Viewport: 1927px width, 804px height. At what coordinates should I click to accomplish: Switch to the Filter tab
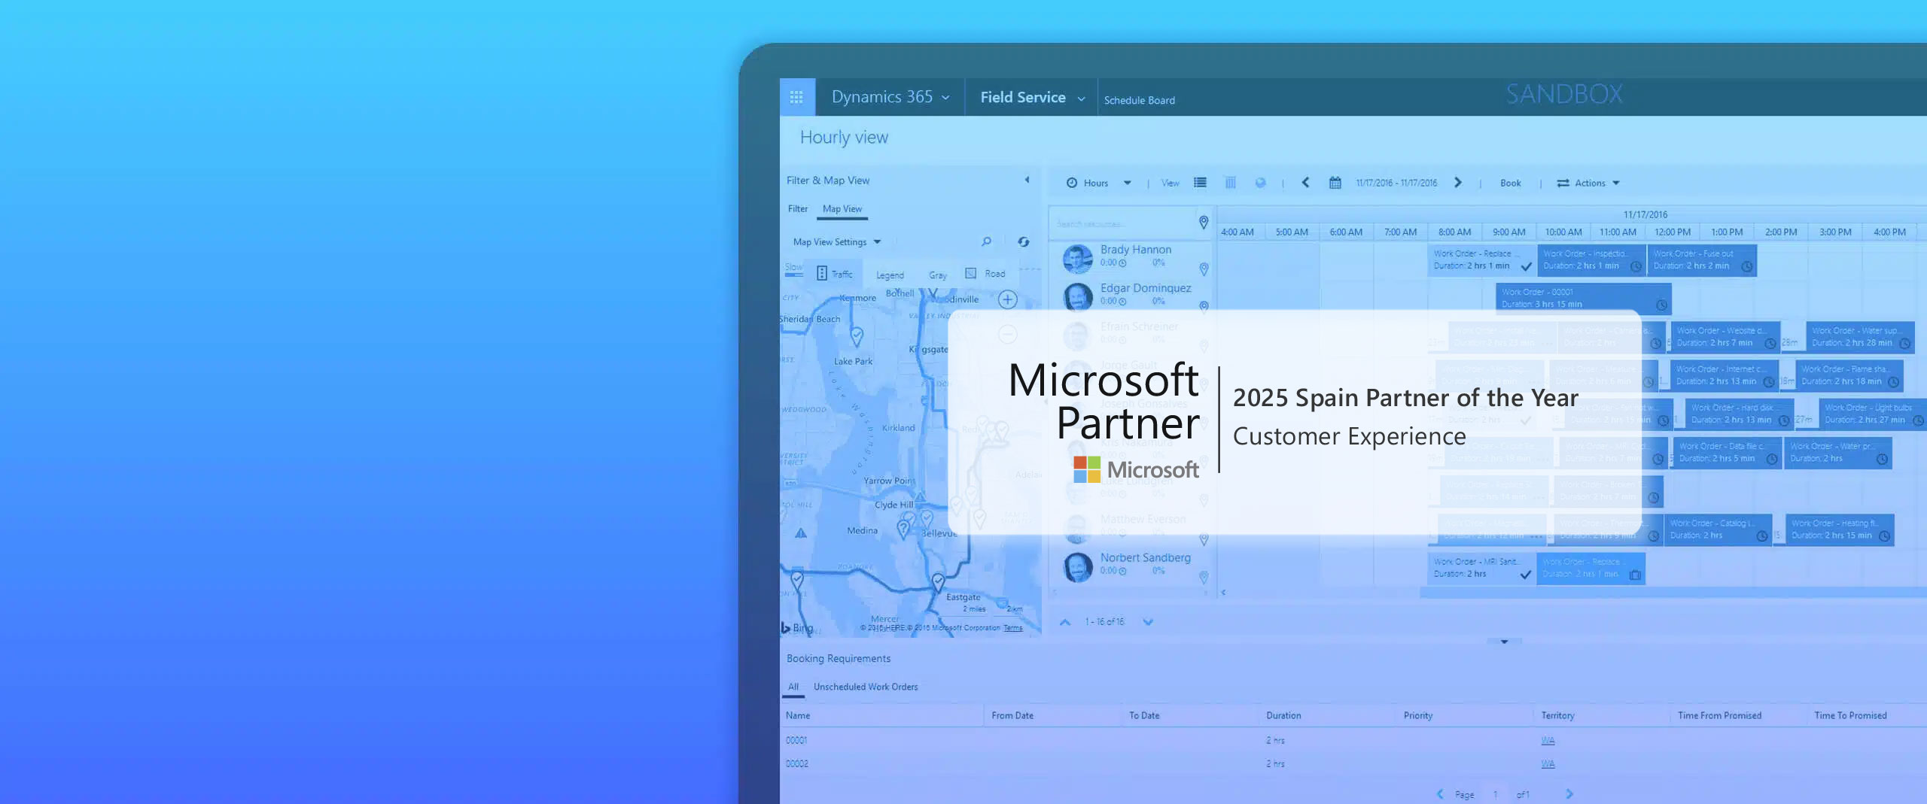pos(797,209)
